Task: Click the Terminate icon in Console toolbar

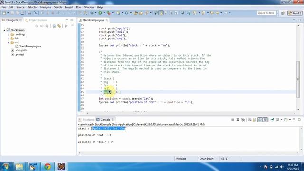Action: coord(233,120)
